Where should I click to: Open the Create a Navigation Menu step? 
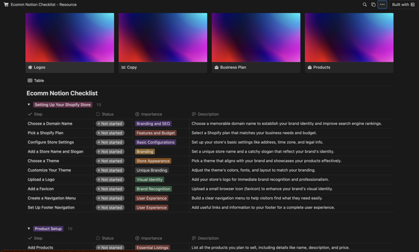click(52, 198)
